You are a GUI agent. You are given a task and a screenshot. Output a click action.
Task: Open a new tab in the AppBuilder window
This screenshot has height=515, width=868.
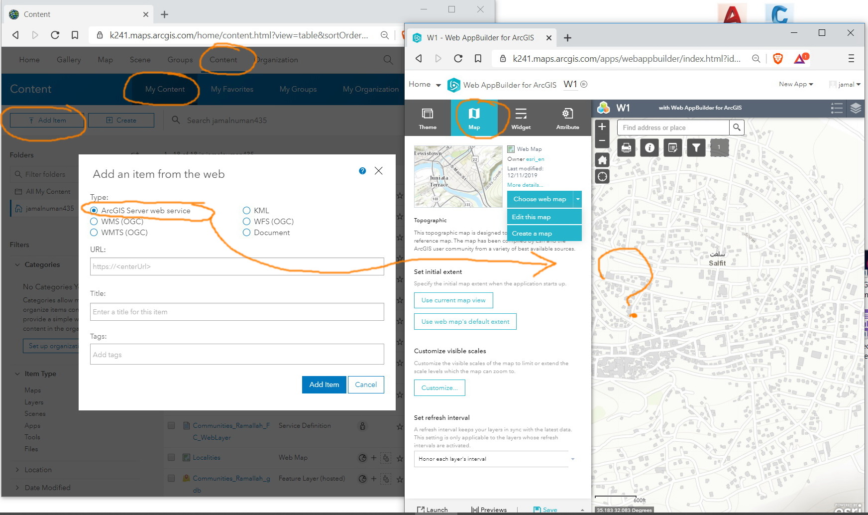[x=567, y=38]
